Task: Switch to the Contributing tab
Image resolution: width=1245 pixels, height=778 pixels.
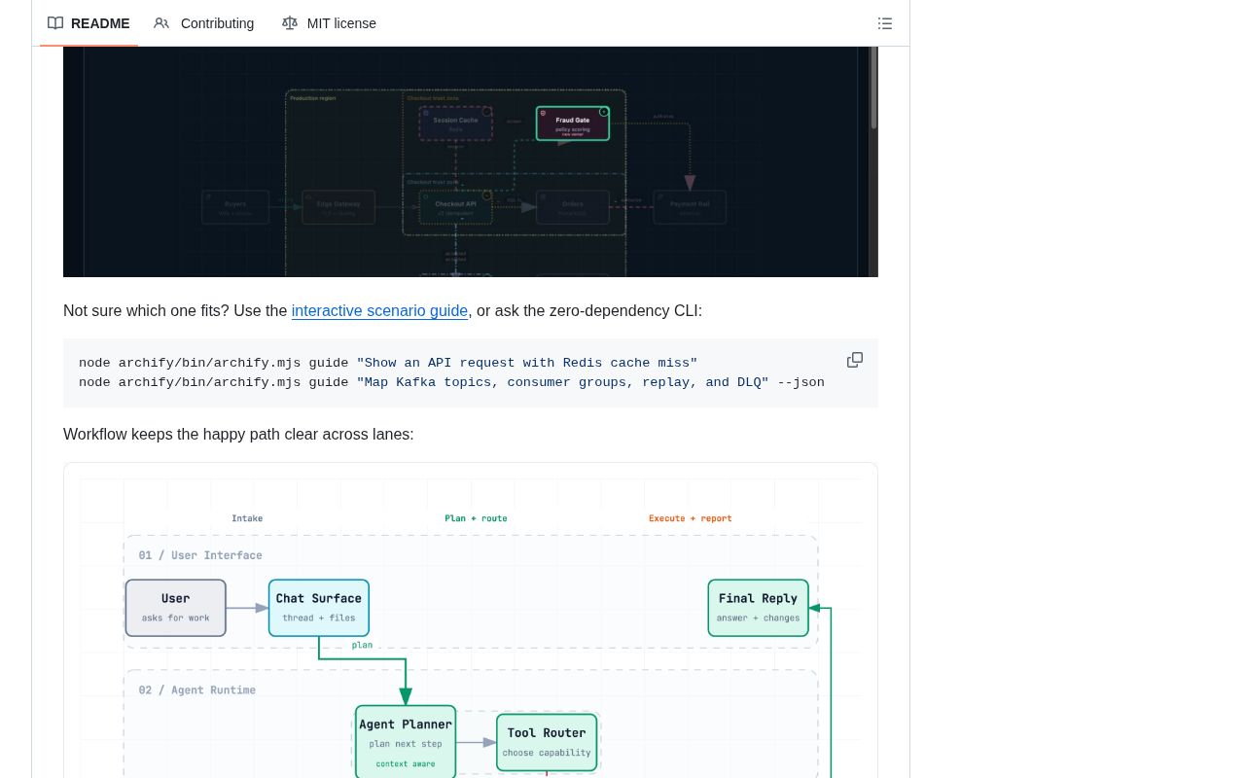Action: [204, 23]
